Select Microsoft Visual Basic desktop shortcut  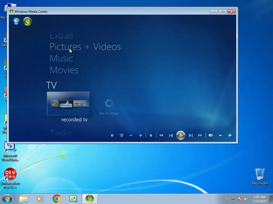(10, 152)
